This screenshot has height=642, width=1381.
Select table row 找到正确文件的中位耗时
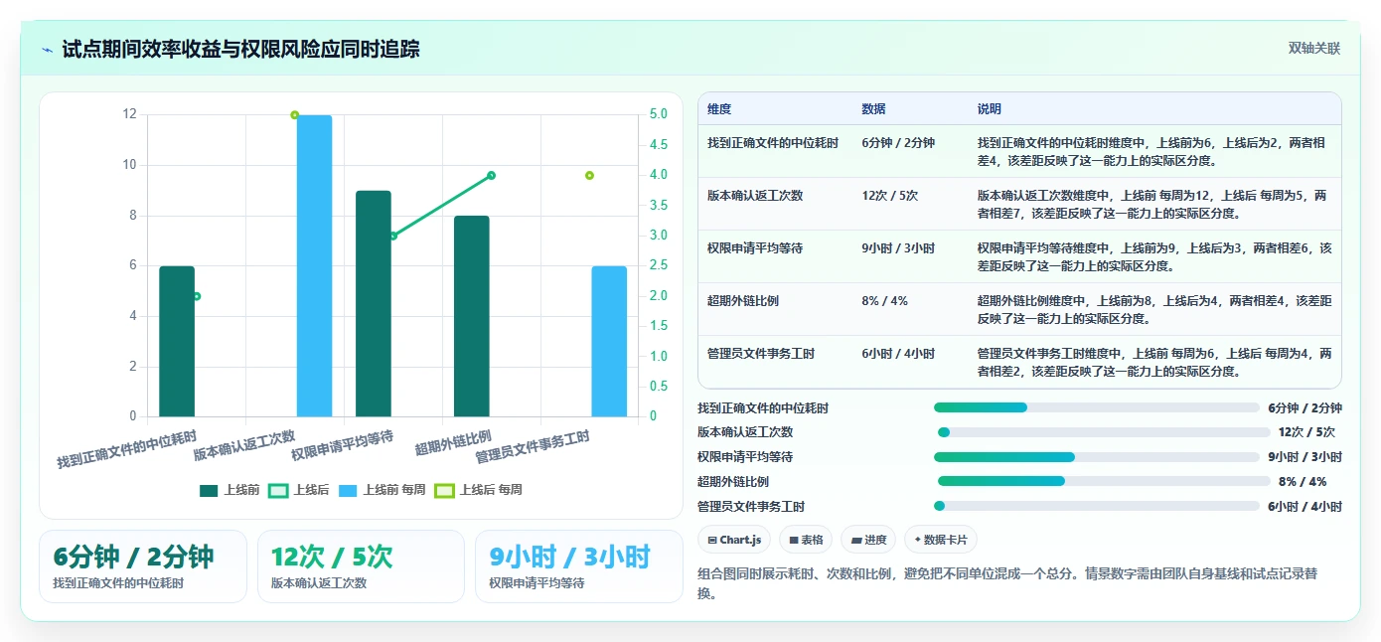(x=1019, y=151)
